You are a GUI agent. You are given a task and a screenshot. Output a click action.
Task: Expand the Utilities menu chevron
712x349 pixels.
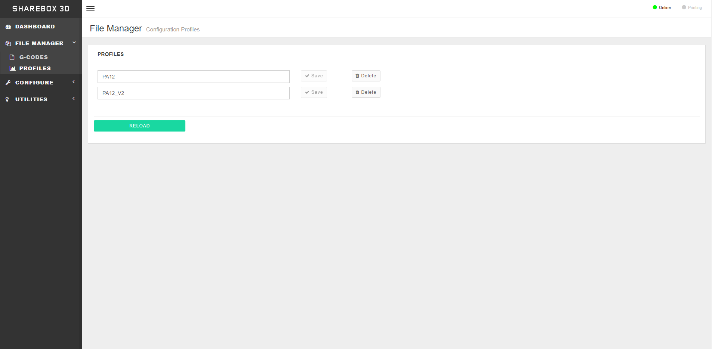(x=74, y=98)
